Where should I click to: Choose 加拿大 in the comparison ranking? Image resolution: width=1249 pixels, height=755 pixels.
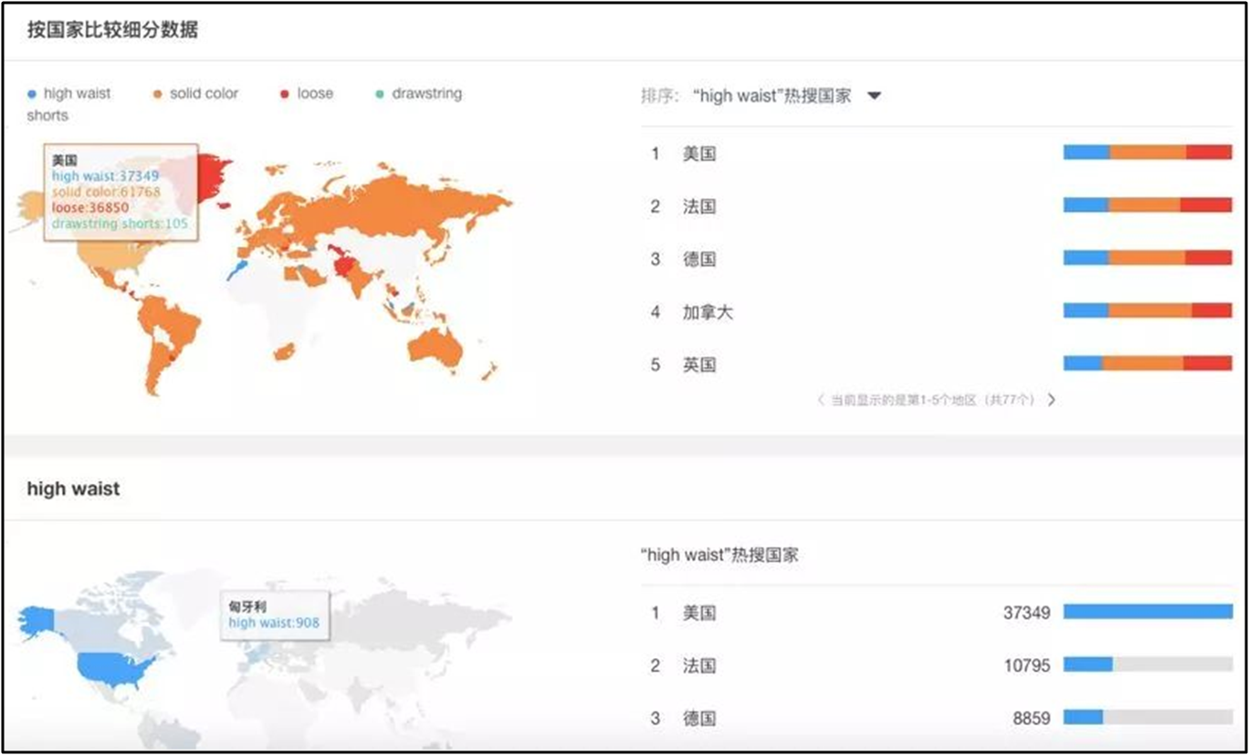tap(708, 312)
